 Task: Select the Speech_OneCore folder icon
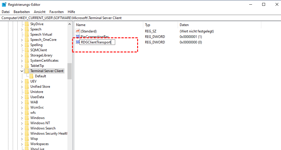click(27, 40)
